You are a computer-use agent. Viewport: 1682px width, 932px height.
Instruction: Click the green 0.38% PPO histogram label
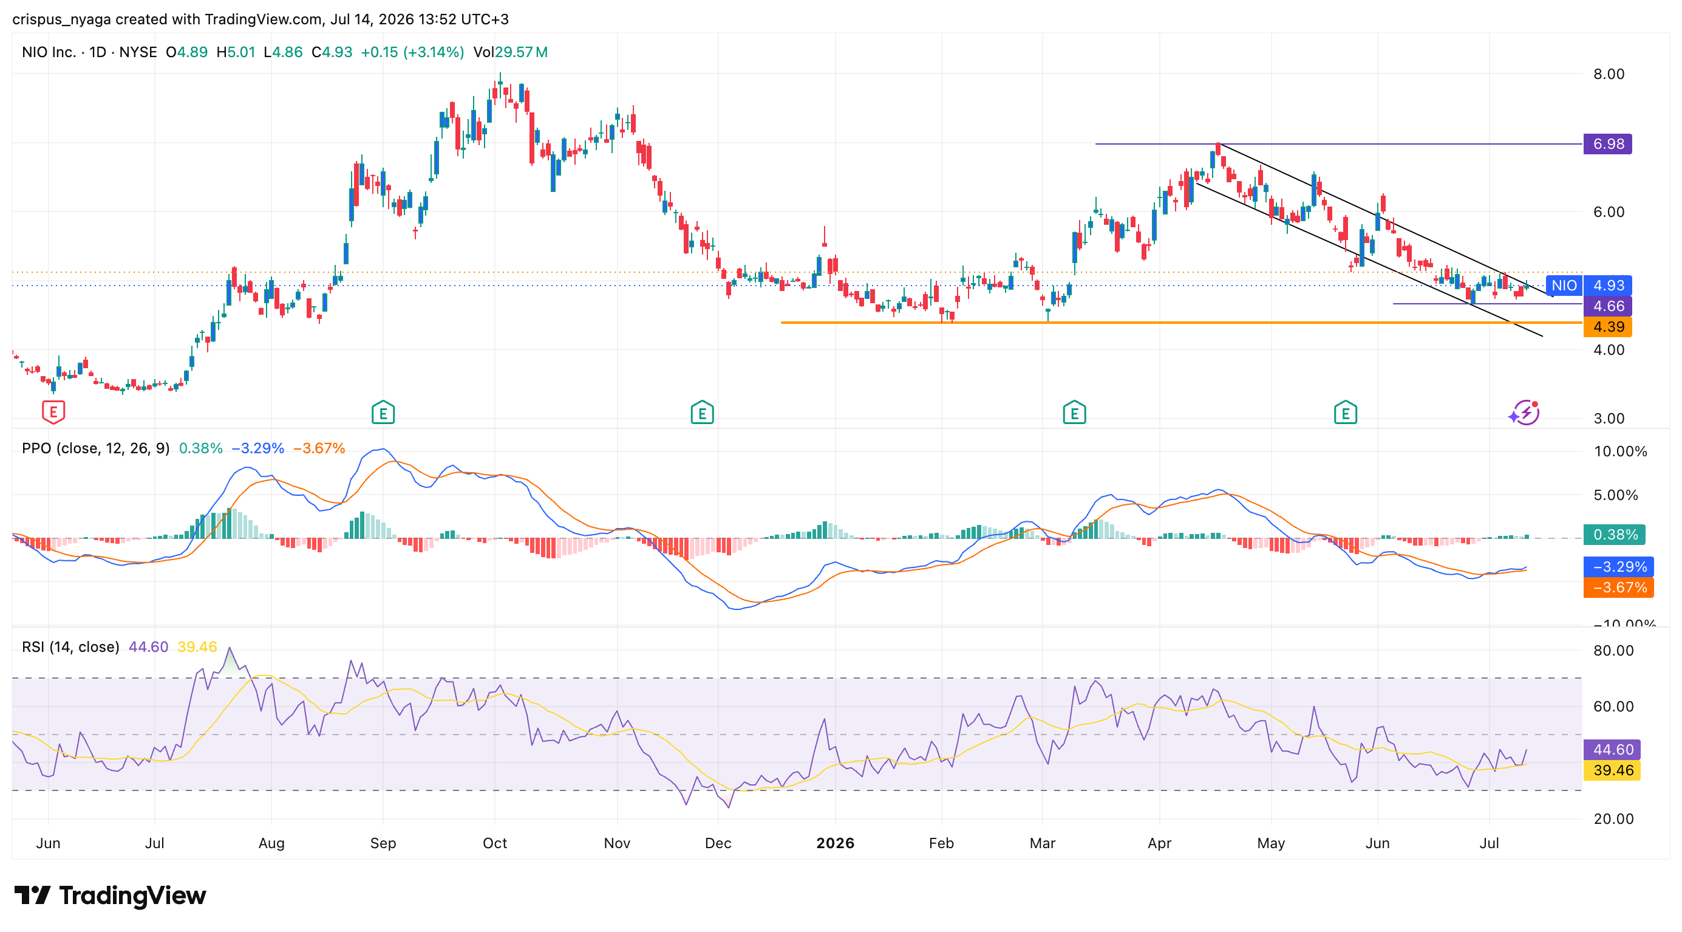tap(1614, 534)
